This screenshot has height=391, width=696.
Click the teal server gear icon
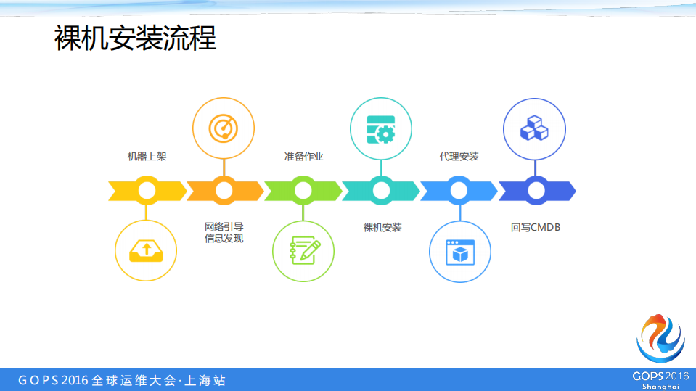(381, 130)
